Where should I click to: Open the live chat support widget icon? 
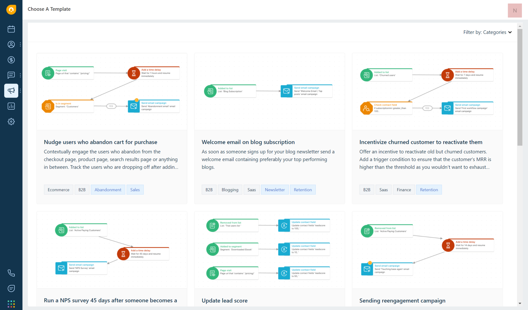coord(11,288)
